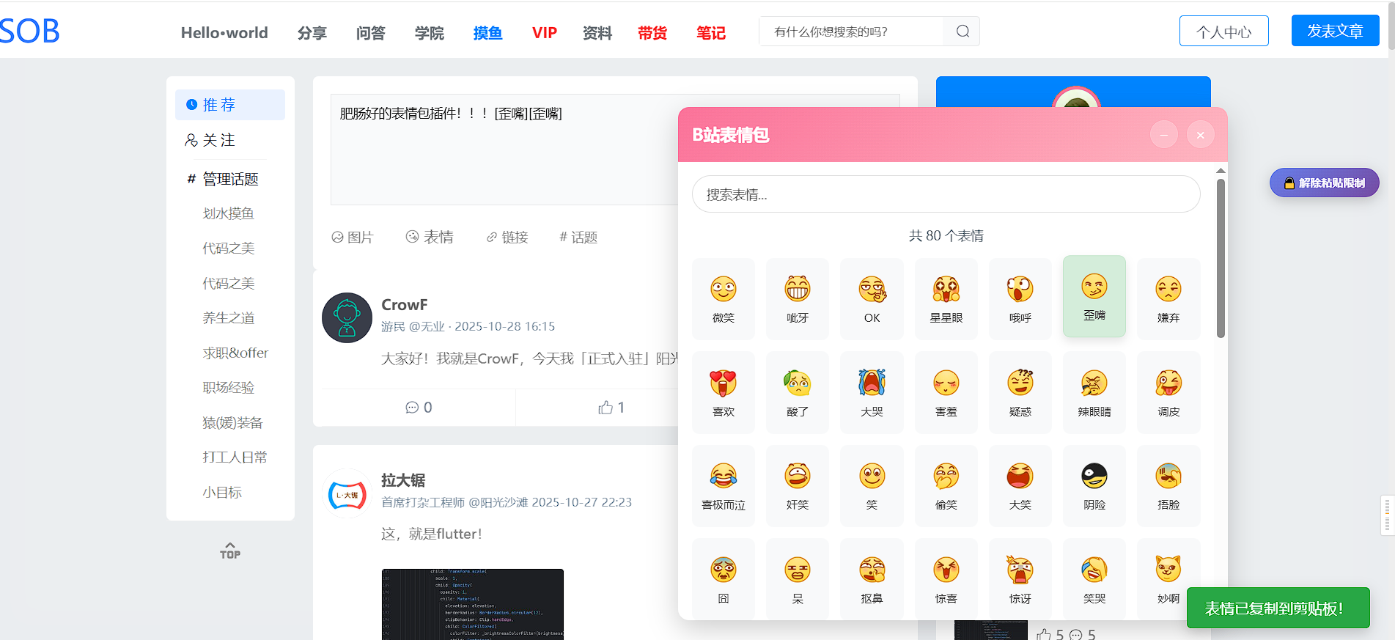Click the emoji panel scrollbar

(1221, 258)
